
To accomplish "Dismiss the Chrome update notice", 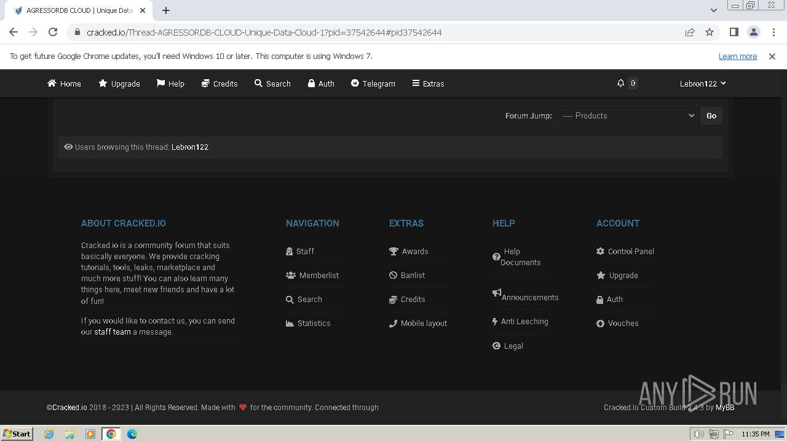I will 772,56.
